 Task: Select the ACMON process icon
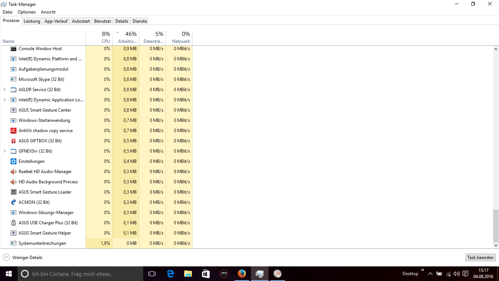(14, 202)
